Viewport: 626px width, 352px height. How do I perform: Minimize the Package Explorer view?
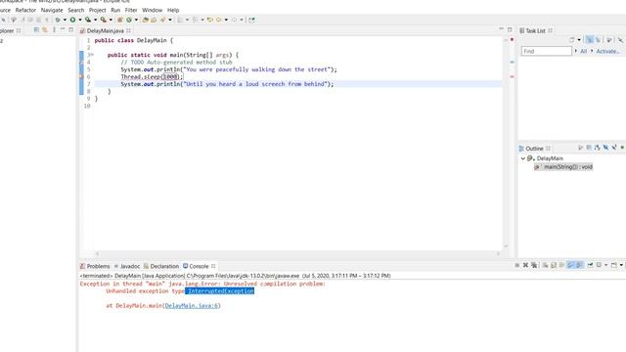63,29
